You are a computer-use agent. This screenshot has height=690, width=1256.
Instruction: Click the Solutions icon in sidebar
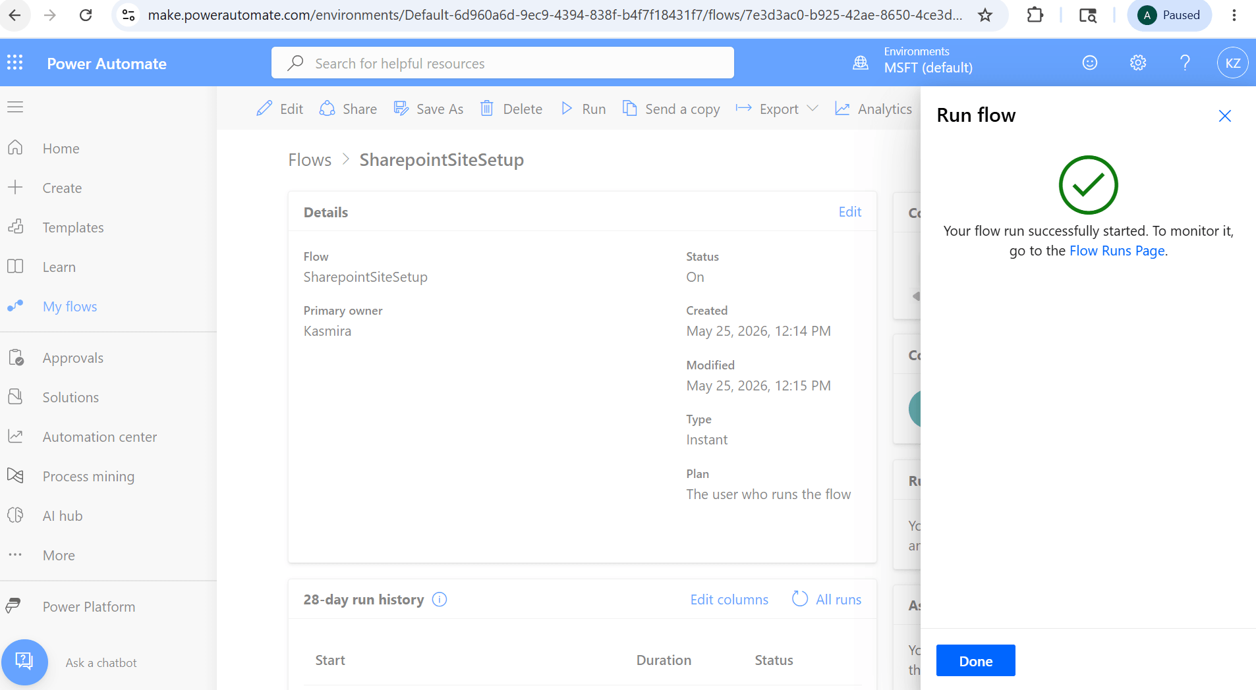[x=15, y=396]
